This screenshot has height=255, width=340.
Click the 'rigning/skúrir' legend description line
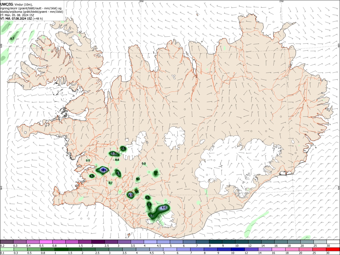pos(31,8)
